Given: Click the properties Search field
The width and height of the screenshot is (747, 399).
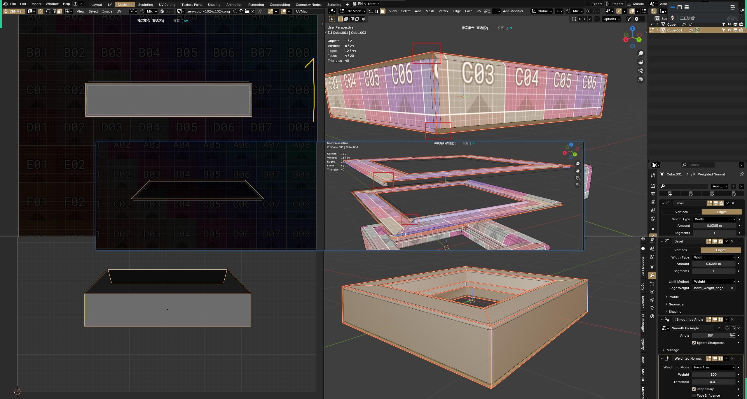Looking at the screenshot, I should pos(698,165).
